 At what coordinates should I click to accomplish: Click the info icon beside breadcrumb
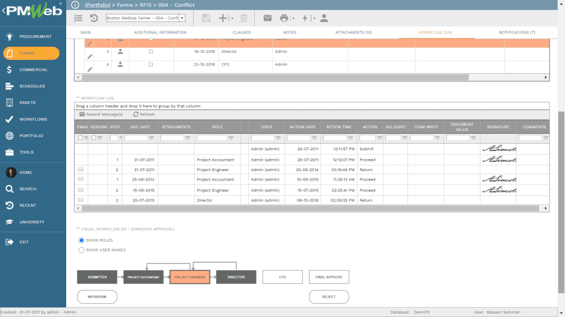(x=75, y=4)
